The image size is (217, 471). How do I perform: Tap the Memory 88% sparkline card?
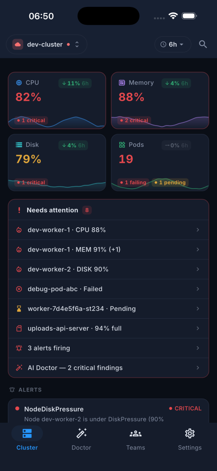(160, 100)
